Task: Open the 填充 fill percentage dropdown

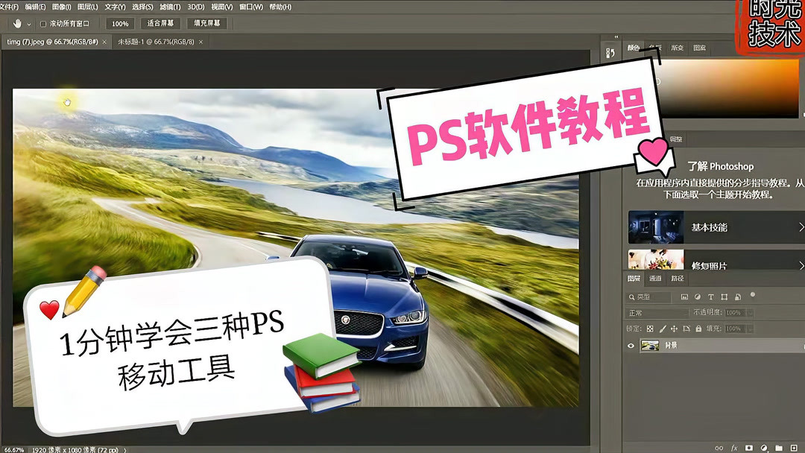Action: (750, 328)
